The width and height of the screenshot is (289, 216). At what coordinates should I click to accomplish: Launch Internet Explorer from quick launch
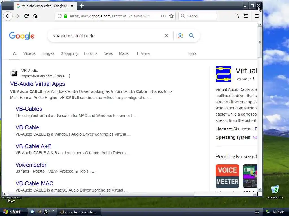(x=32, y=212)
